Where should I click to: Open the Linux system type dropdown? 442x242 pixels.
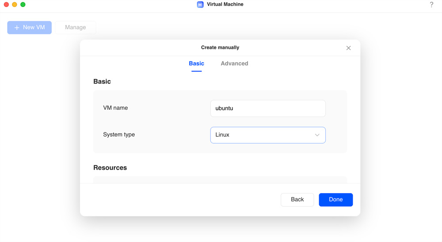[268, 135]
